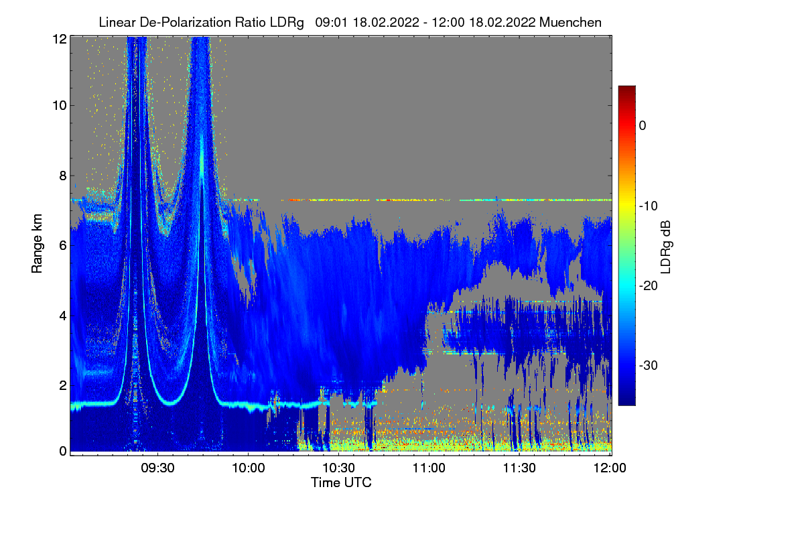Click the '4' range tick label
Viewport: 804px width, 536px height.
pos(62,315)
